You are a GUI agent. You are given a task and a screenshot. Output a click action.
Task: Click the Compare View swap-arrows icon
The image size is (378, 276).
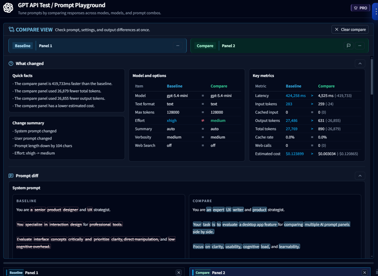click(11, 29)
